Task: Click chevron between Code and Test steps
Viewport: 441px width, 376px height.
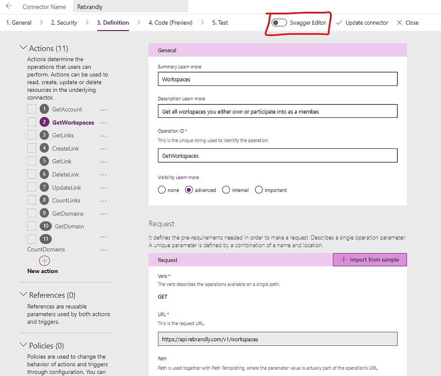Action: pos(202,22)
